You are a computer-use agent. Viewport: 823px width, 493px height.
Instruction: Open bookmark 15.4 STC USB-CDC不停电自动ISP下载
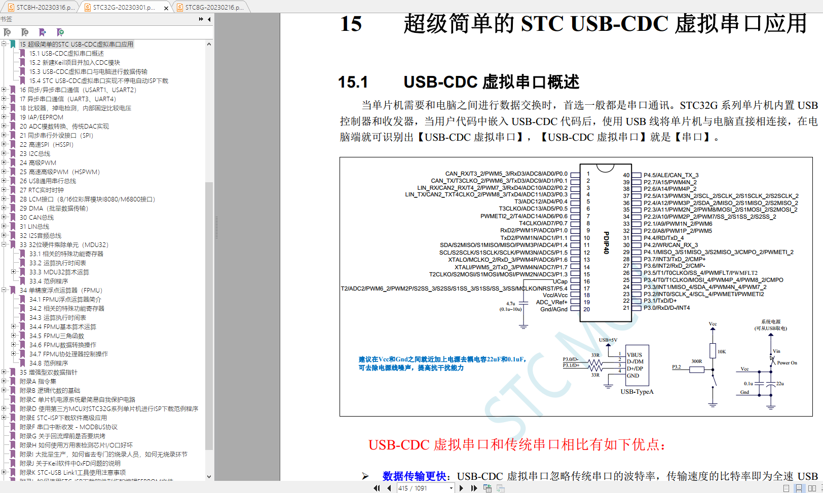click(x=98, y=81)
